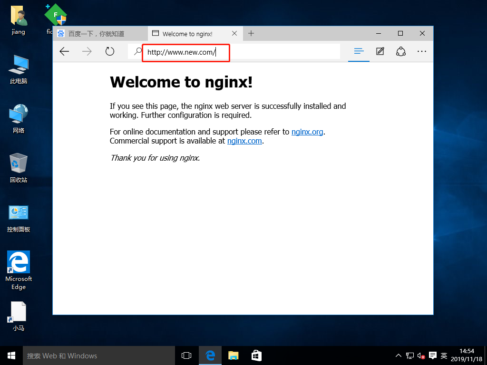The width and height of the screenshot is (487, 365).
Task: Click the Thank you for using nginx. text
Action: coord(155,158)
